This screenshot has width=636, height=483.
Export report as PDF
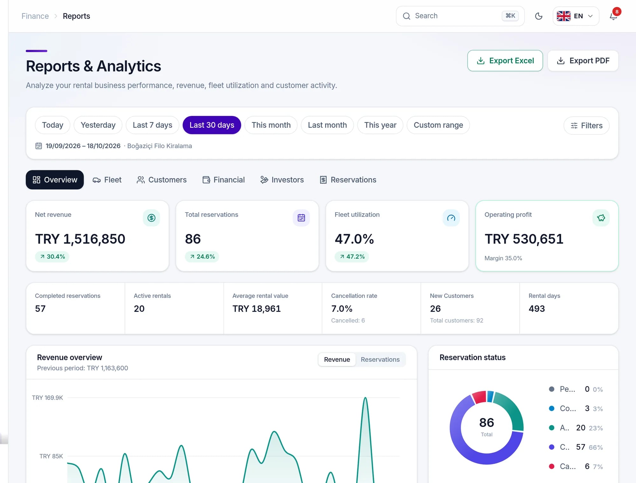(x=583, y=61)
